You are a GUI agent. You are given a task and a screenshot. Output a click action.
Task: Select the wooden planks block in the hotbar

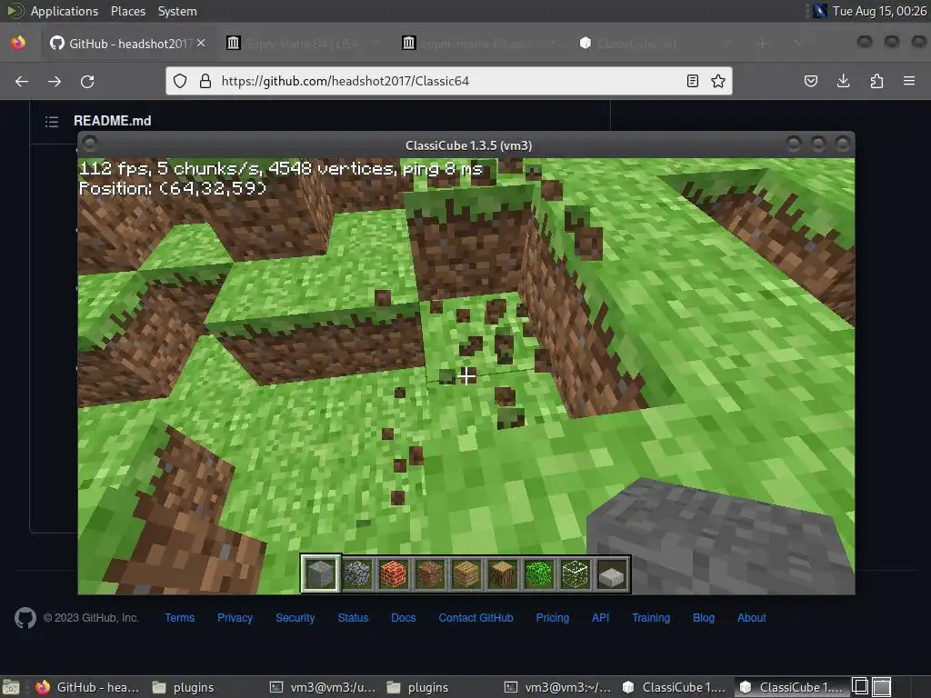pyautogui.click(x=466, y=574)
